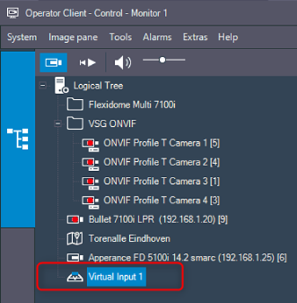Click the VSG ONVIF folder icon
297x303 pixels.
[75, 123]
